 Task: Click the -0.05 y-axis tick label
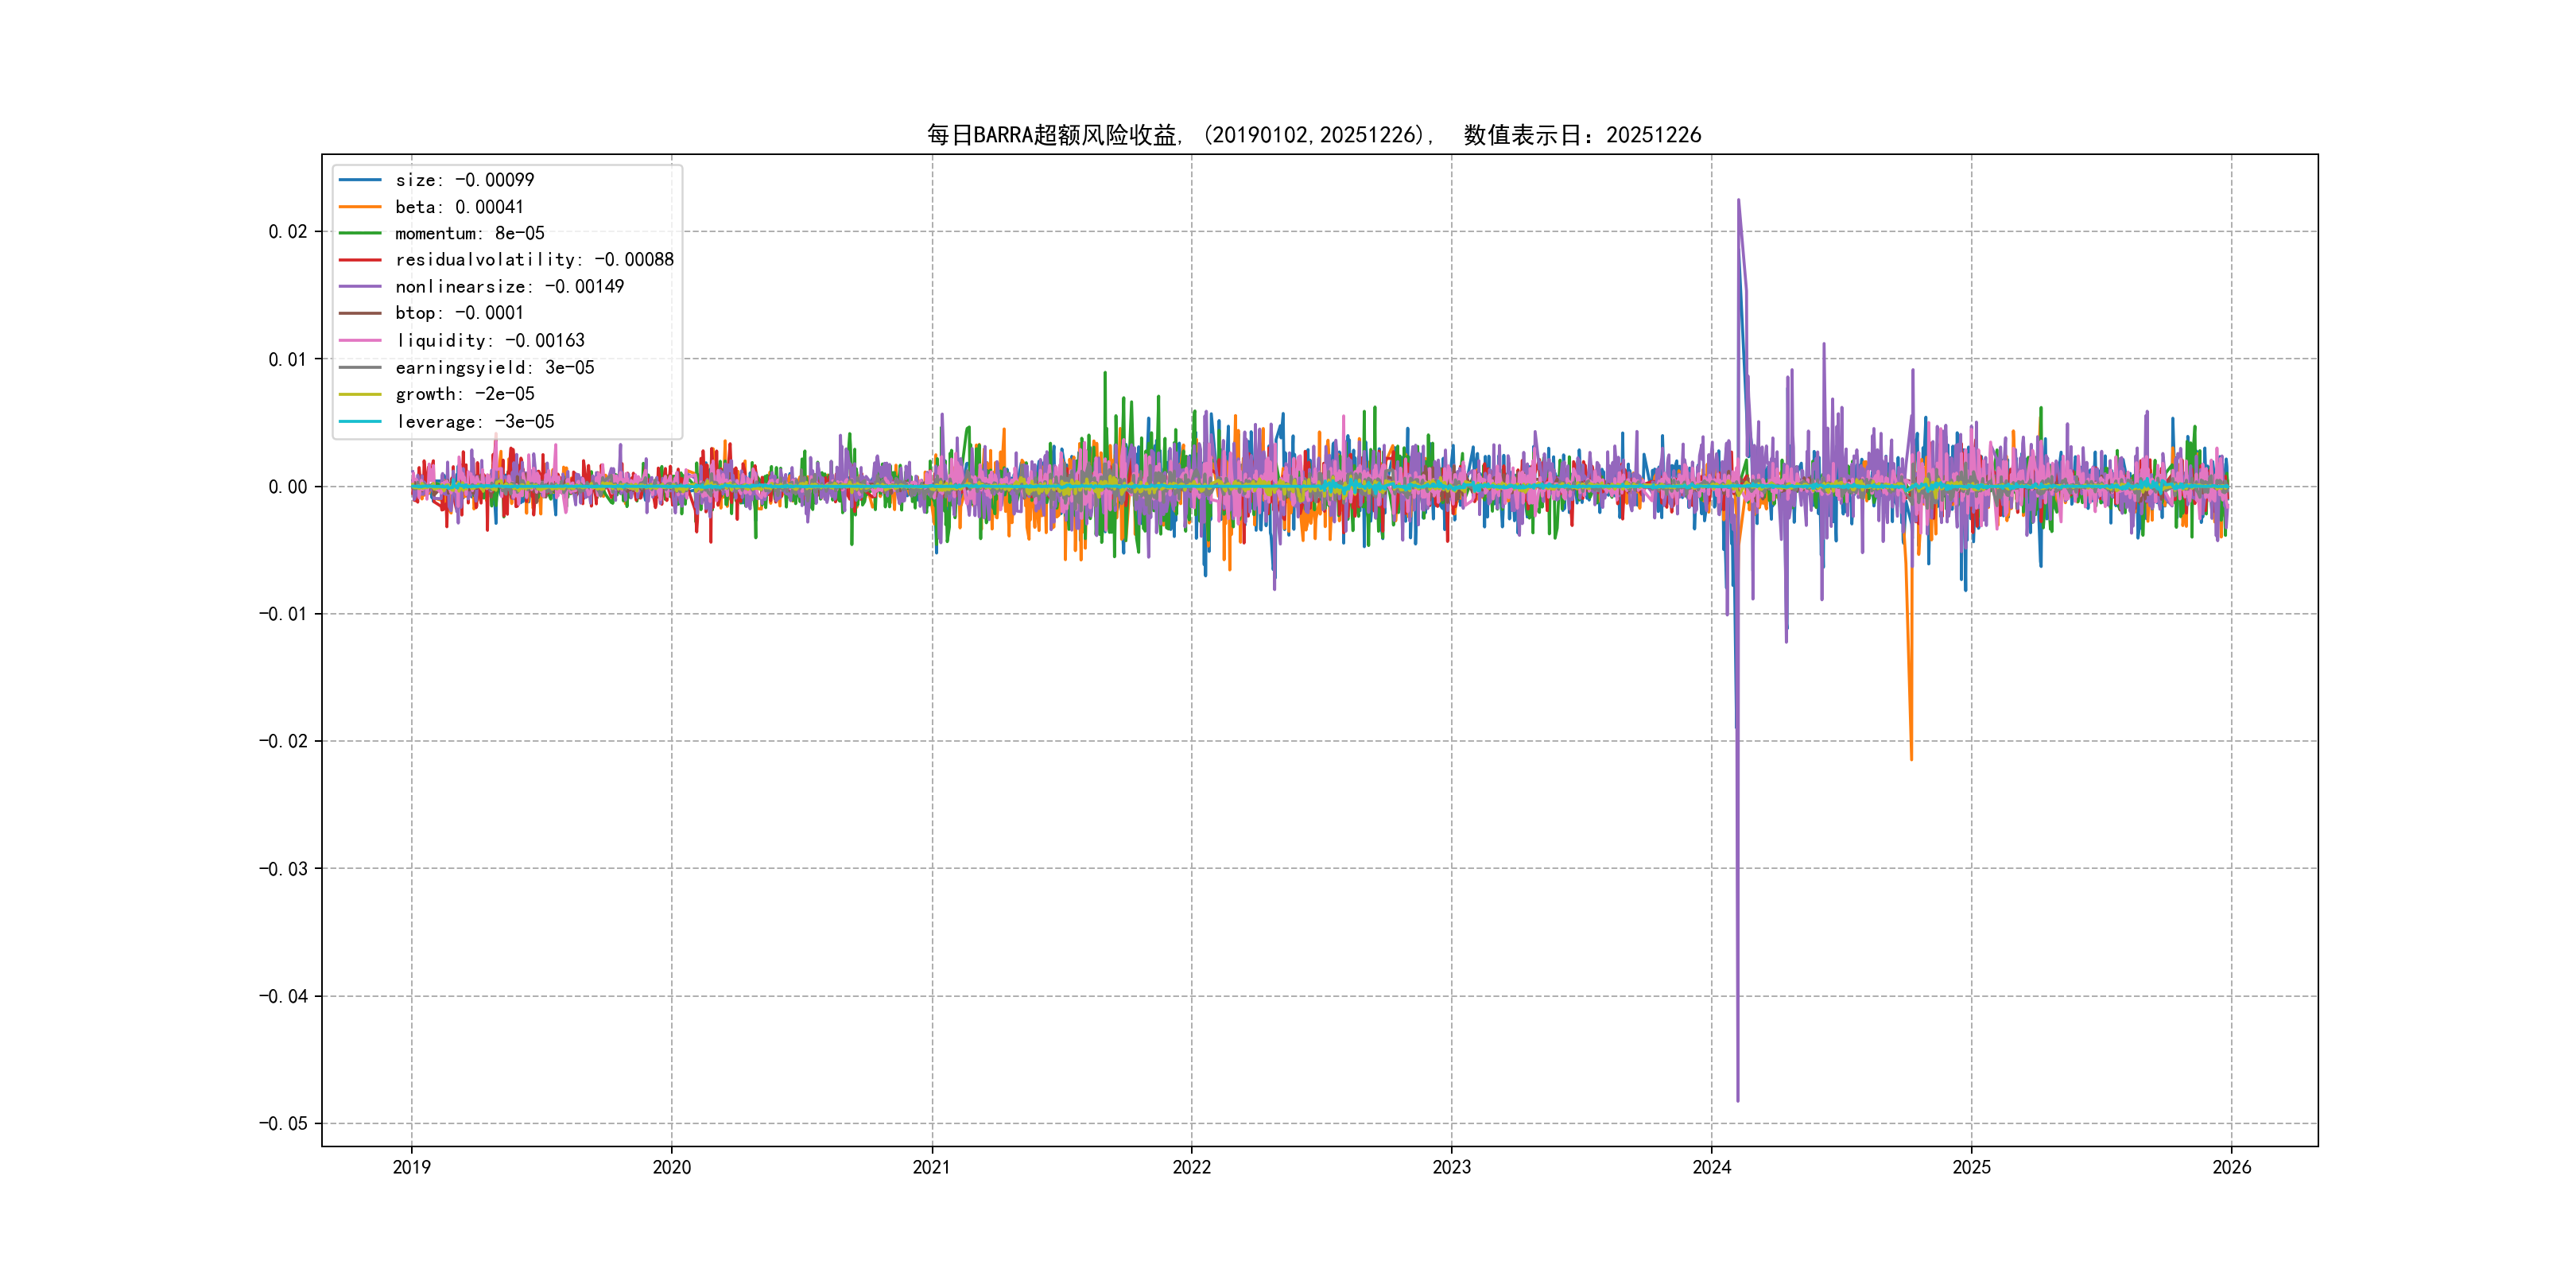pos(283,1123)
